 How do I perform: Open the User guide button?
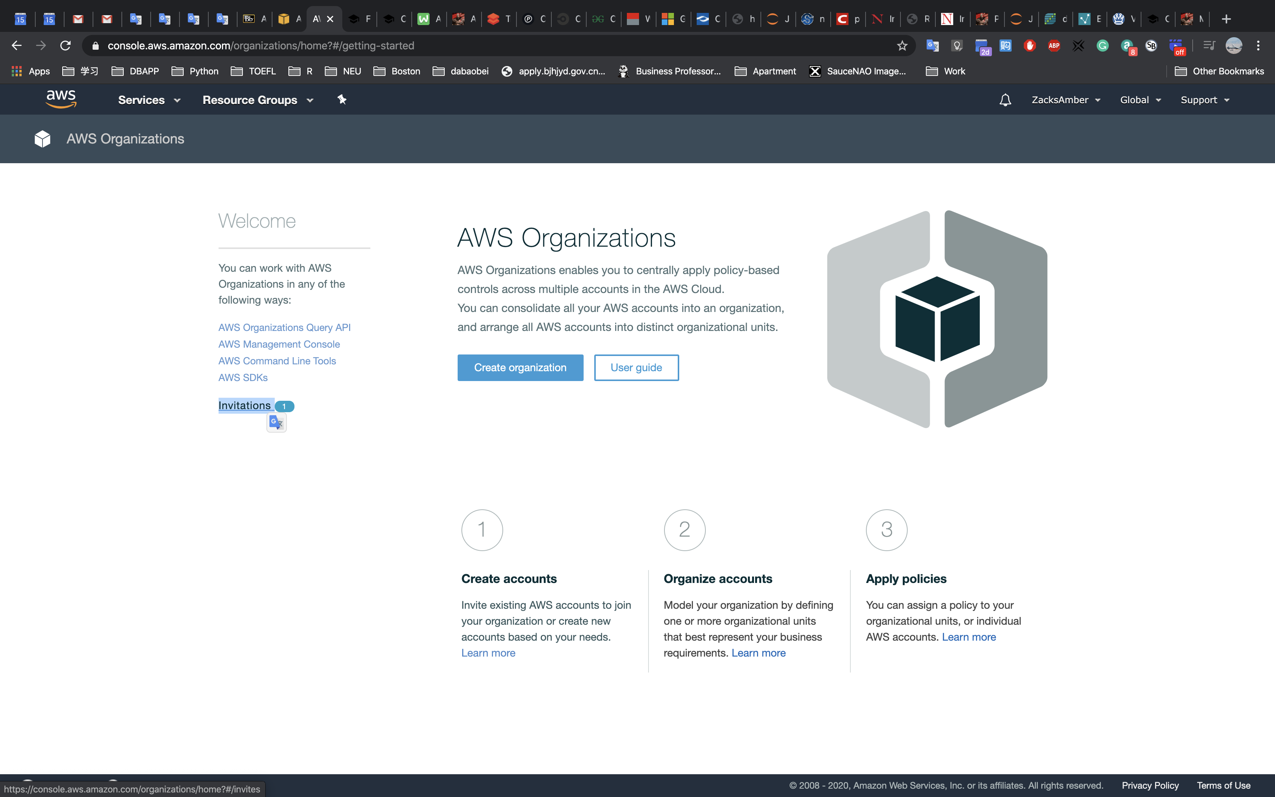point(636,367)
